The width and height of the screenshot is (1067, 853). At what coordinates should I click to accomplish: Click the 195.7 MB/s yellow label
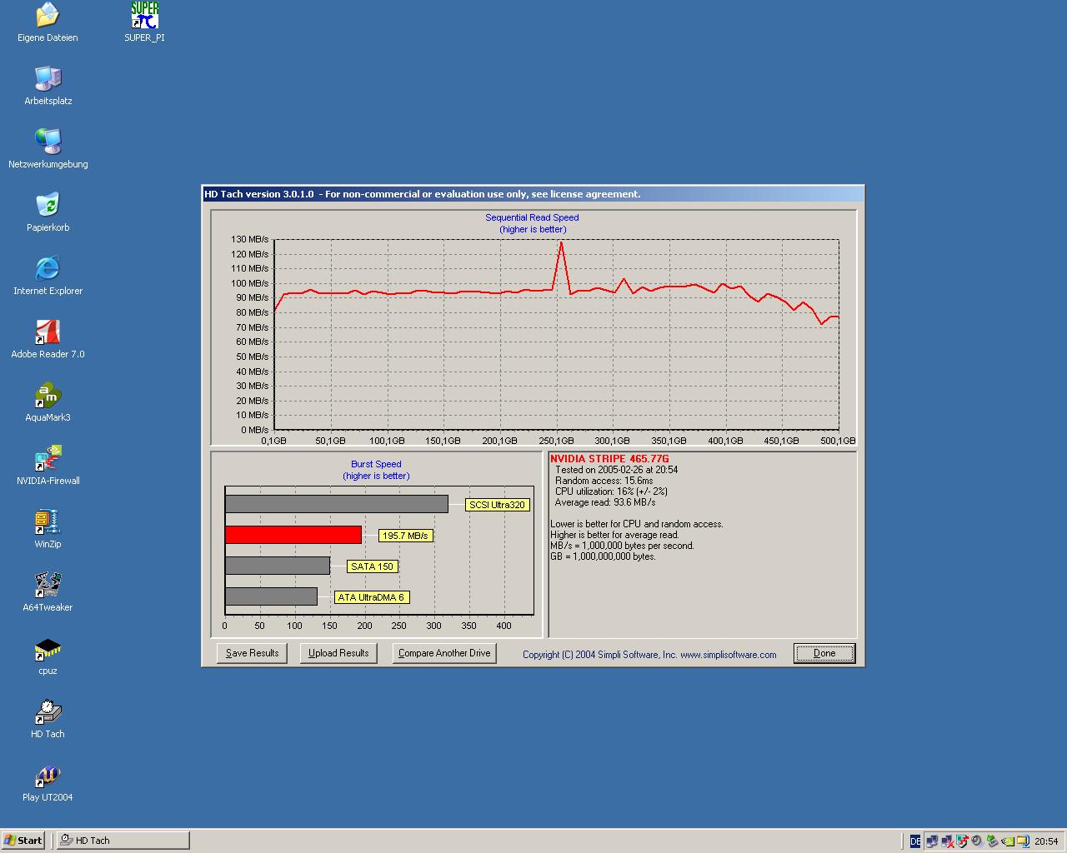click(405, 536)
